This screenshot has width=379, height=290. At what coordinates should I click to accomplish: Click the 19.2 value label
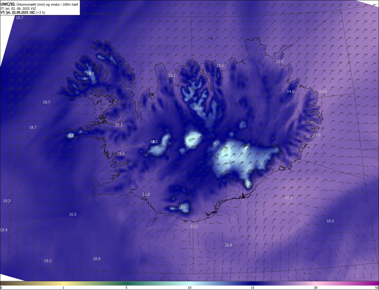[48, 261]
